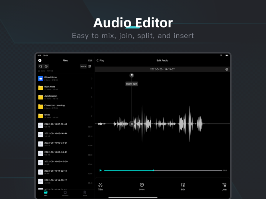
Task: Click the audio waveform display
Action: pos(162,124)
